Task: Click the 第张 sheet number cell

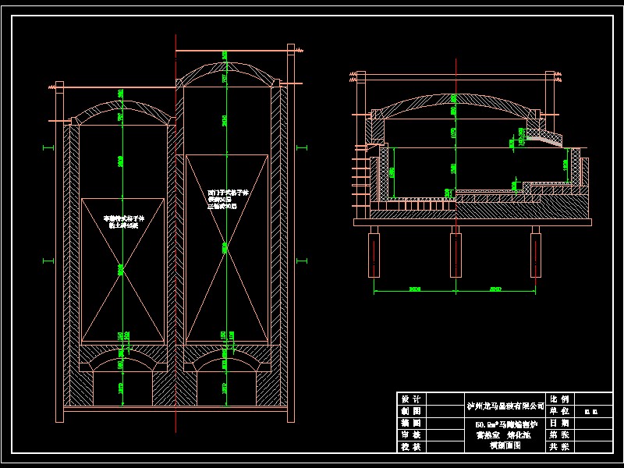Action: click(559, 435)
